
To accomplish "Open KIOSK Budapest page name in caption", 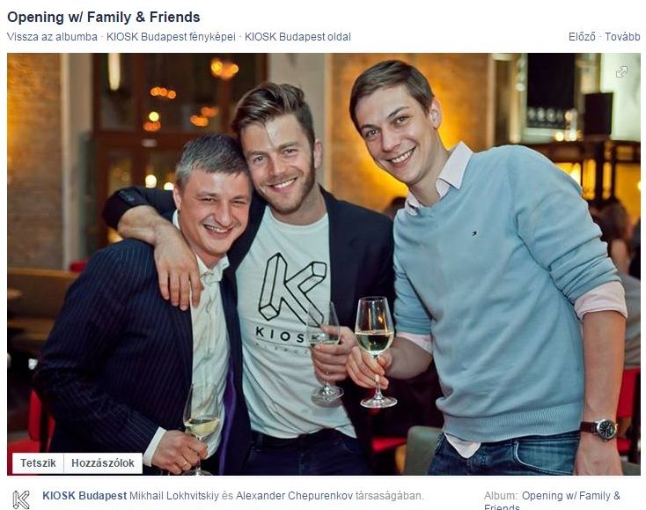I will (84, 496).
